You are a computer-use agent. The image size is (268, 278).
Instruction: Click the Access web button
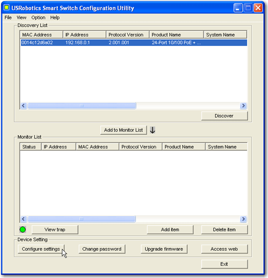point(225,249)
